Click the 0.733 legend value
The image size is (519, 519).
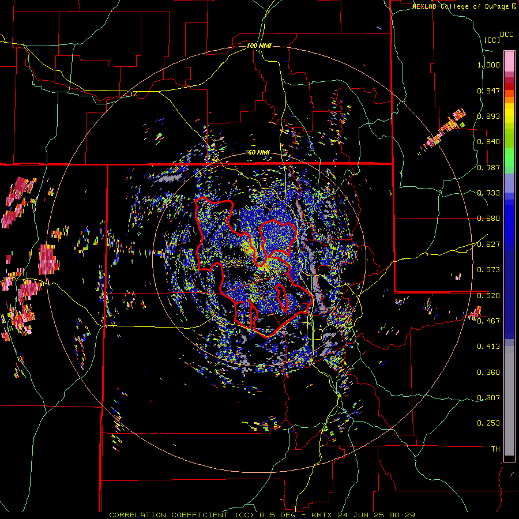coord(488,193)
